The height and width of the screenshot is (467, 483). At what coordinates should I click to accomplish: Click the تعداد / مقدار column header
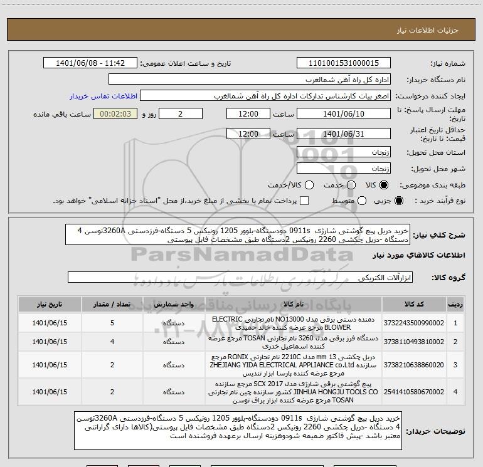[x=112, y=304]
